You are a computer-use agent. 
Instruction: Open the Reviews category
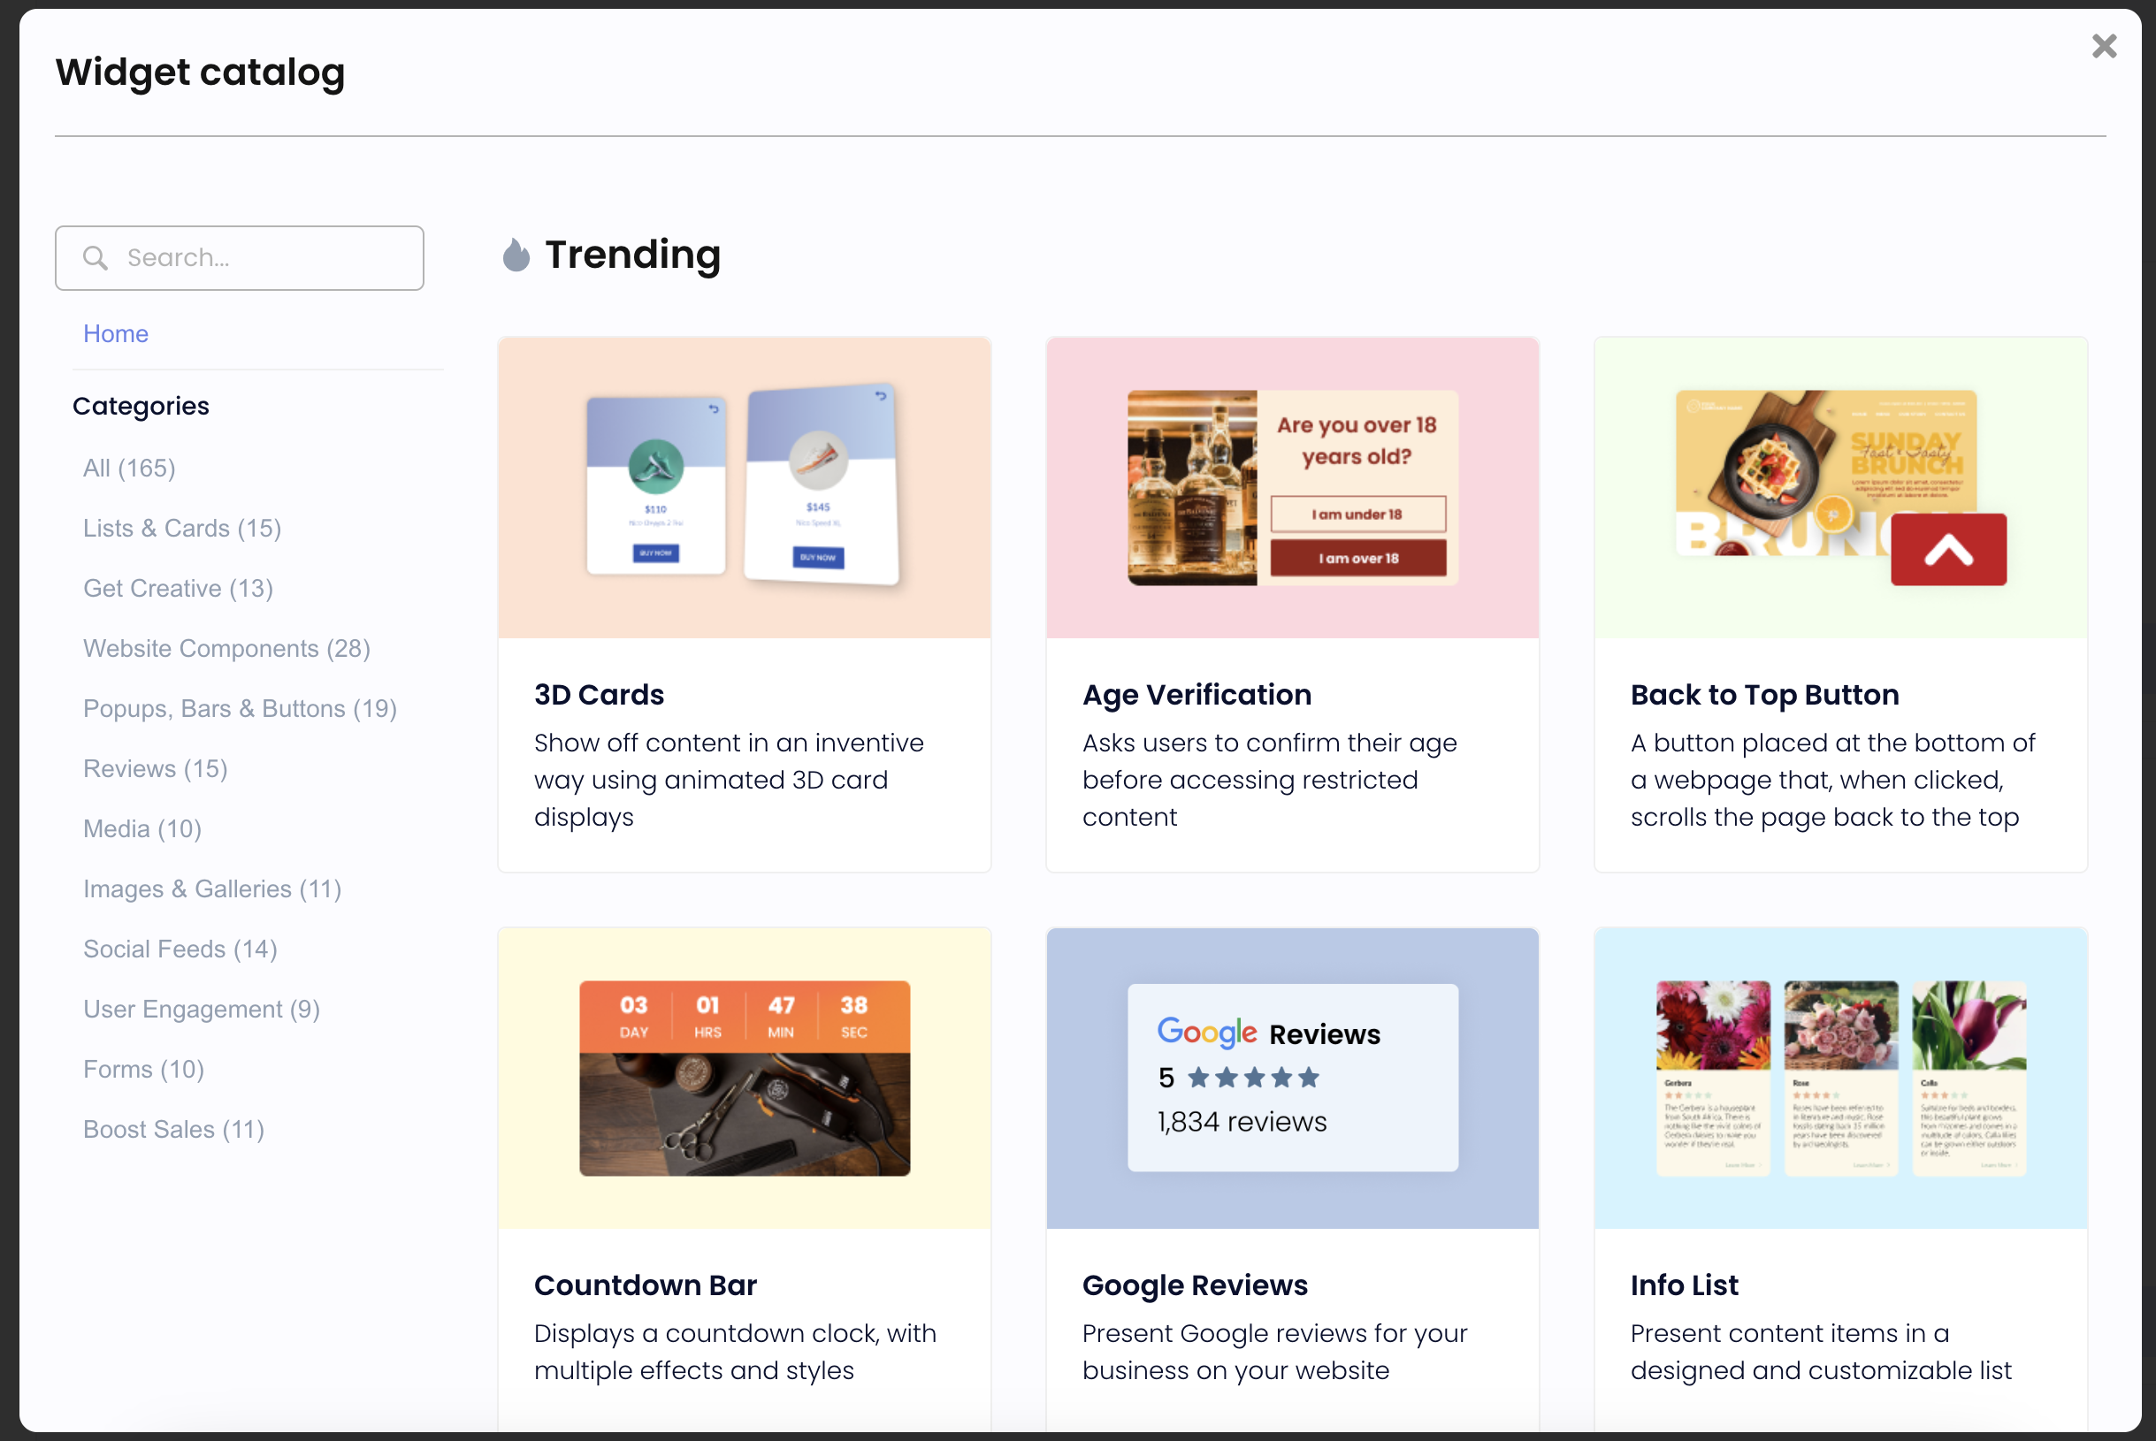pyautogui.click(x=155, y=768)
